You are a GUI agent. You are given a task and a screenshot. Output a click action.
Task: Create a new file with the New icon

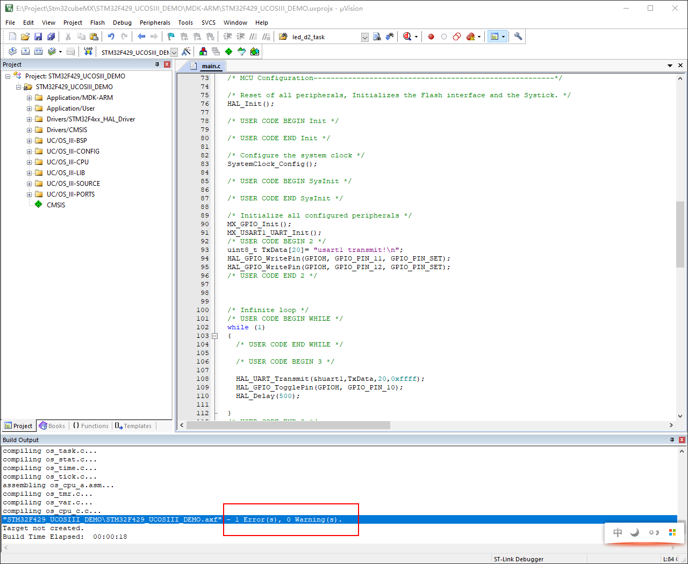point(12,37)
